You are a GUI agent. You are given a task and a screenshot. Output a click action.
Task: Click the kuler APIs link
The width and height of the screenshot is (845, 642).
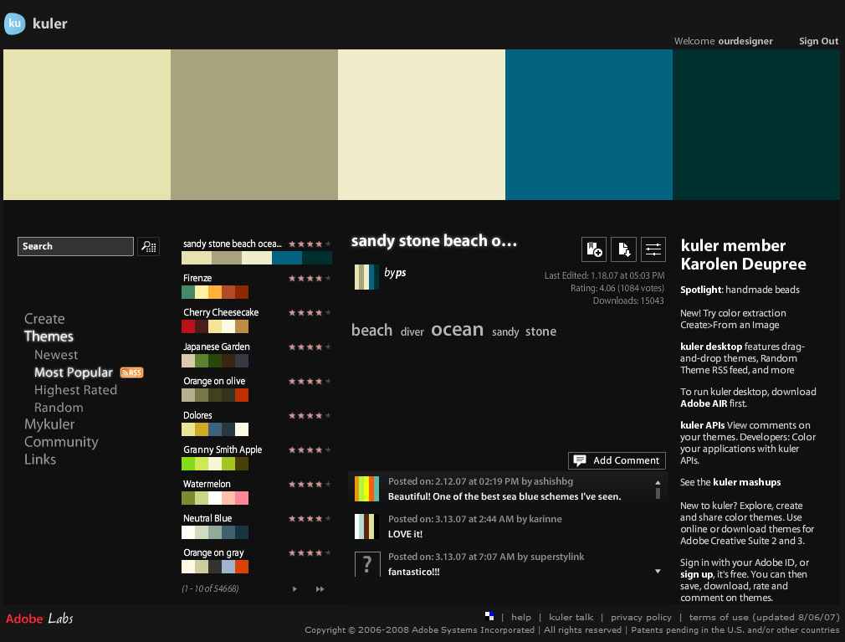pyautogui.click(x=702, y=425)
